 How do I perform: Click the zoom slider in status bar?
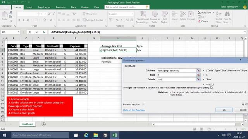[x=225, y=129]
